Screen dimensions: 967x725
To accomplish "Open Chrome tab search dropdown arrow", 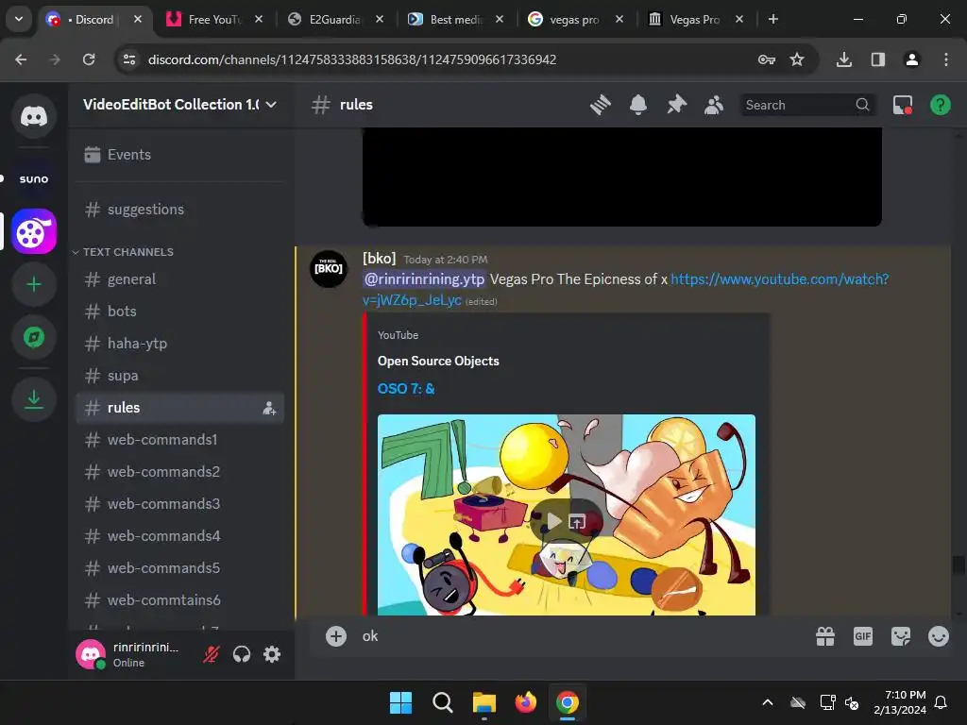I will (x=19, y=19).
